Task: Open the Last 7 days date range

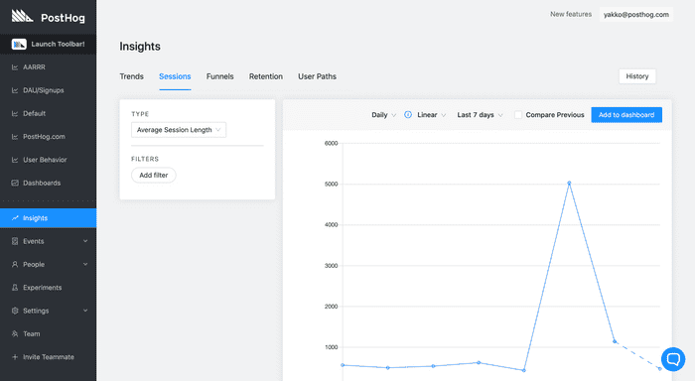Action: [x=480, y=115]
